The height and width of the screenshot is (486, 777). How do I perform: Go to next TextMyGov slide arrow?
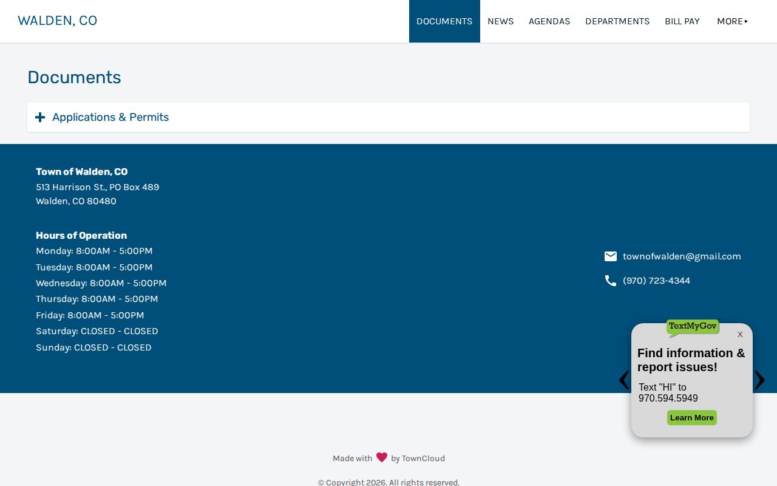(x=759, y=380)
